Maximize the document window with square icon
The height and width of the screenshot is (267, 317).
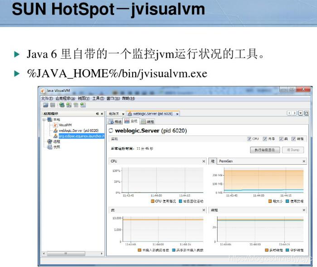pyautogui.click(x=307, y=113)
